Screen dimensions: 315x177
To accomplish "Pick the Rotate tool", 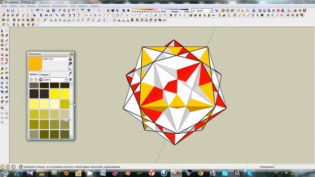I will [x=2, y=59].
